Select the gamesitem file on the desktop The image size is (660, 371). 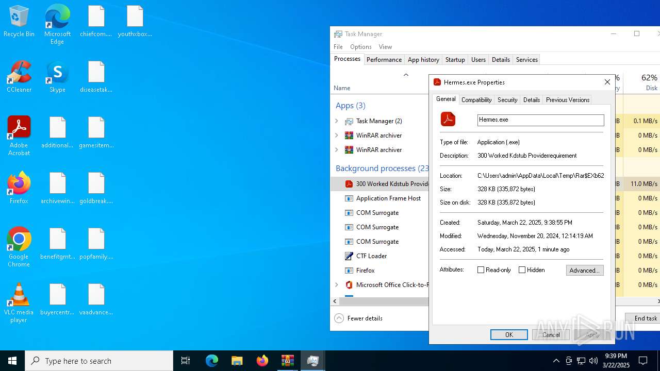tap(96, 133)
